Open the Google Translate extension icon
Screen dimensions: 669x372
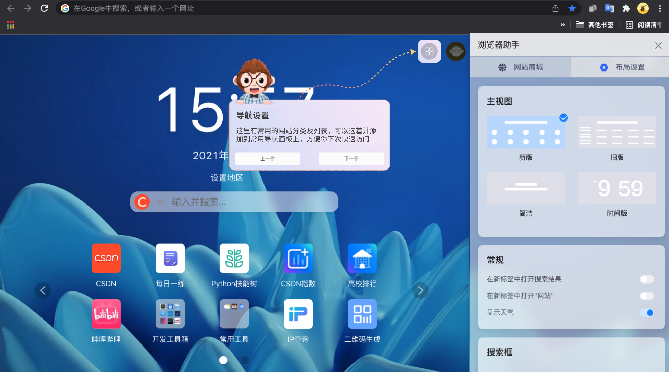tap(609, 8)
